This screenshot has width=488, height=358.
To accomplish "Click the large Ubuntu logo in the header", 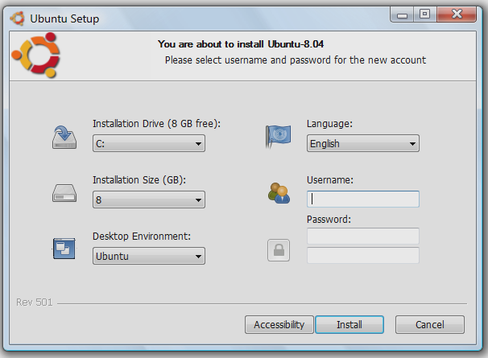I will pos(35,55).
